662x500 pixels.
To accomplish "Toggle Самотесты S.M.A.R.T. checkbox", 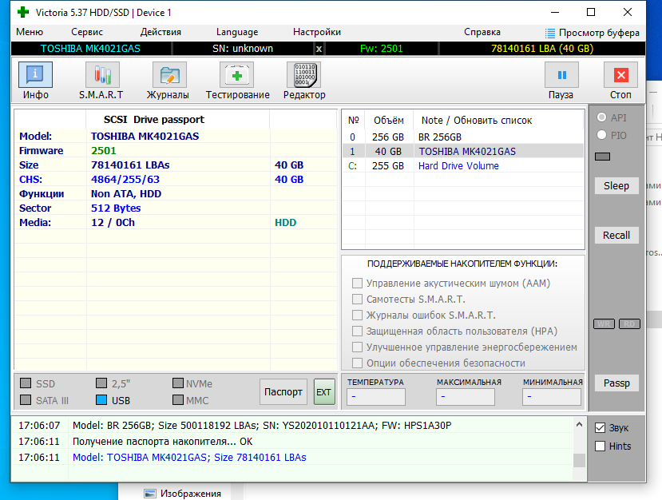I will coord(357,299).
